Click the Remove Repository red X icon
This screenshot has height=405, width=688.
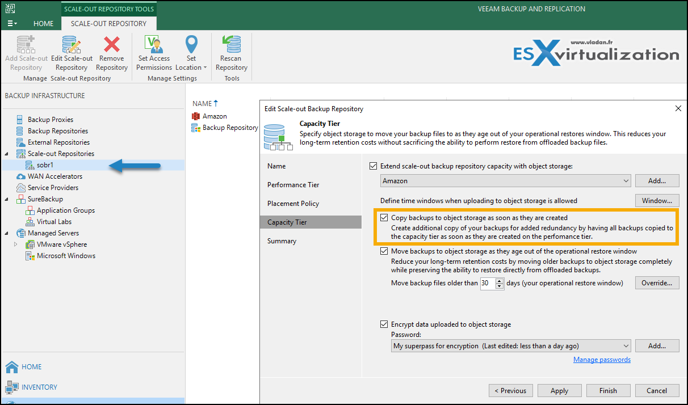point(112,44)
